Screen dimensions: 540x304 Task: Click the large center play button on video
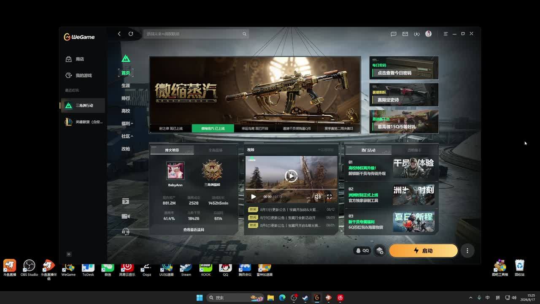point(291,176)
